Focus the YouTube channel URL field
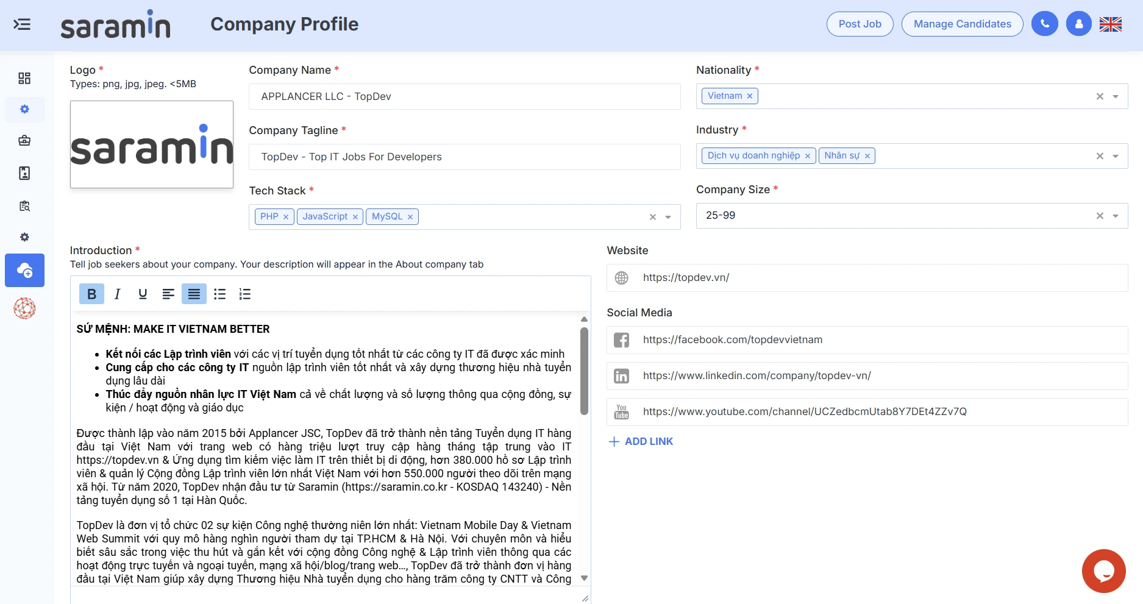The height and width of the screenshot is (604, 1143). point(867,412)
